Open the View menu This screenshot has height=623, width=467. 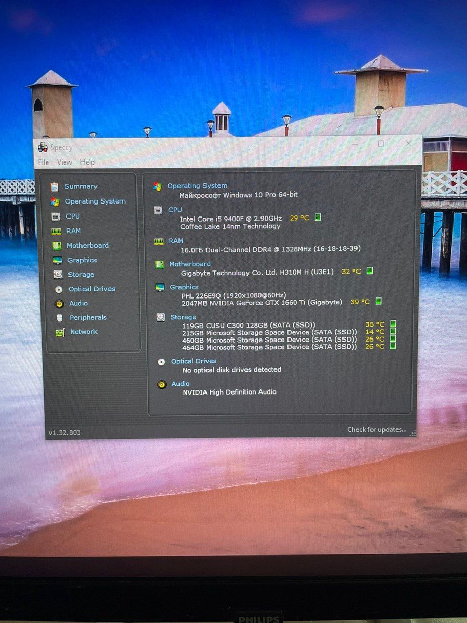click(x=64, y=162)
